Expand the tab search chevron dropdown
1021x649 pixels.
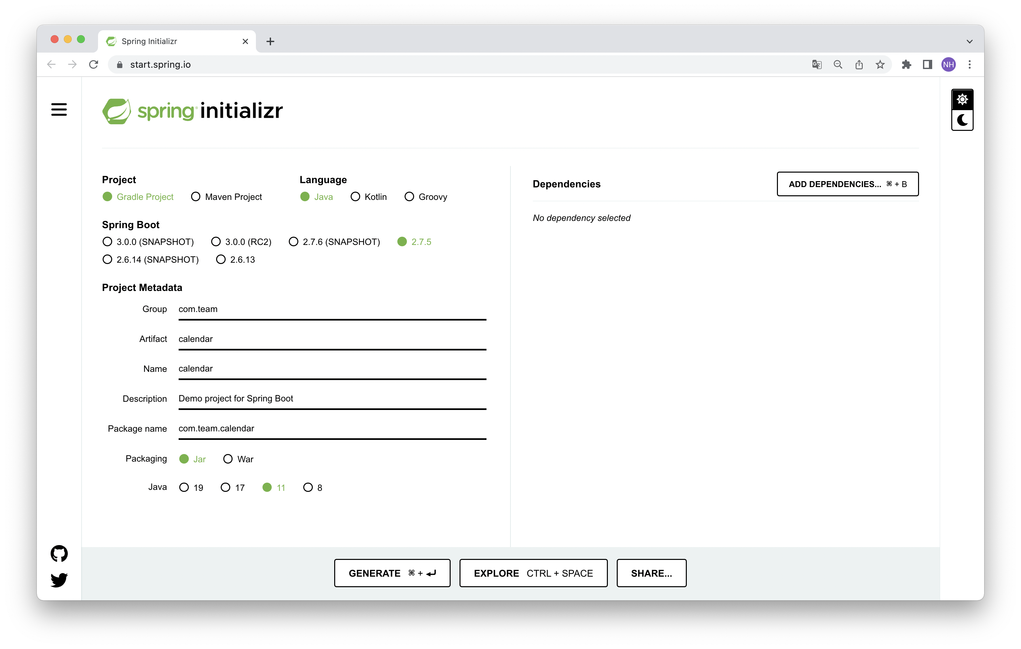click(969, 41)
